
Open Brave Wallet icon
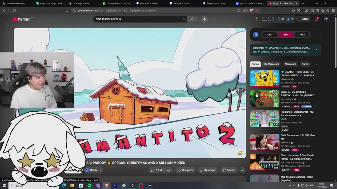pyautogui.click(x=317, y=10)
